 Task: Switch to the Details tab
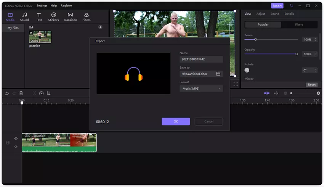[x=289, y=14]
